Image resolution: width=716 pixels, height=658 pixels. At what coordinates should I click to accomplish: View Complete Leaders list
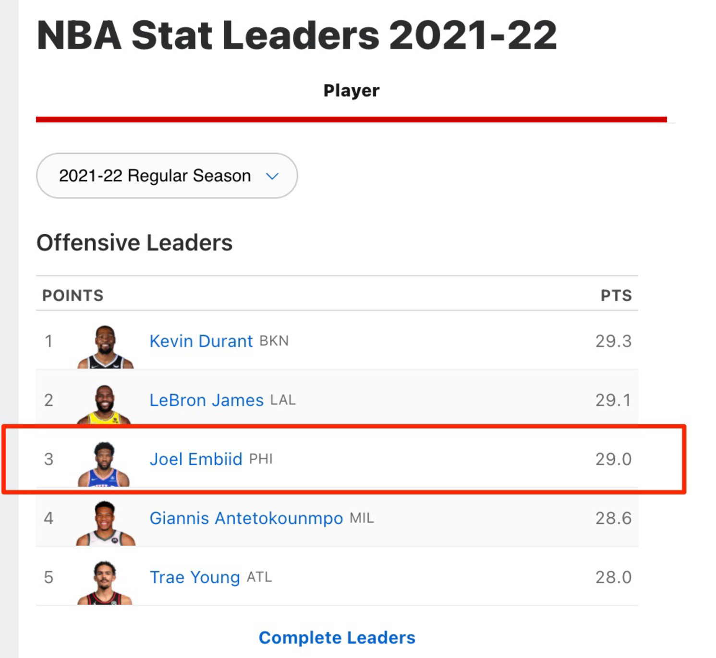tap(337, 637)
